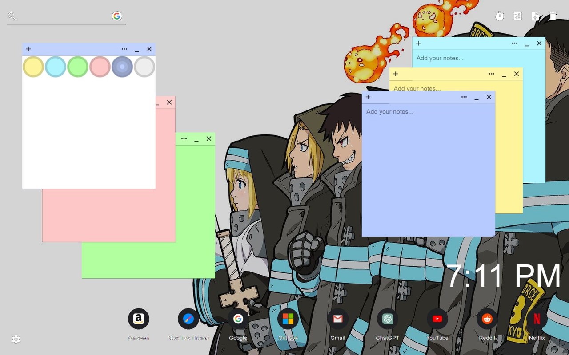Screen dimensions: 569x355
Task: Open the settings gear icon
Action: [16, 339]
